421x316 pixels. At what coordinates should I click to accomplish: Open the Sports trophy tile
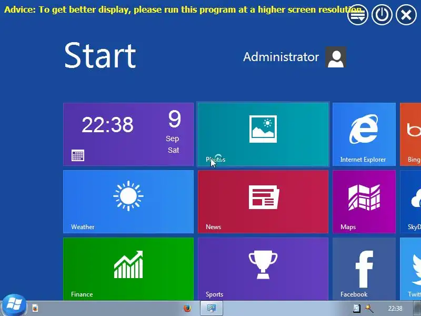(x=263, y=269)
